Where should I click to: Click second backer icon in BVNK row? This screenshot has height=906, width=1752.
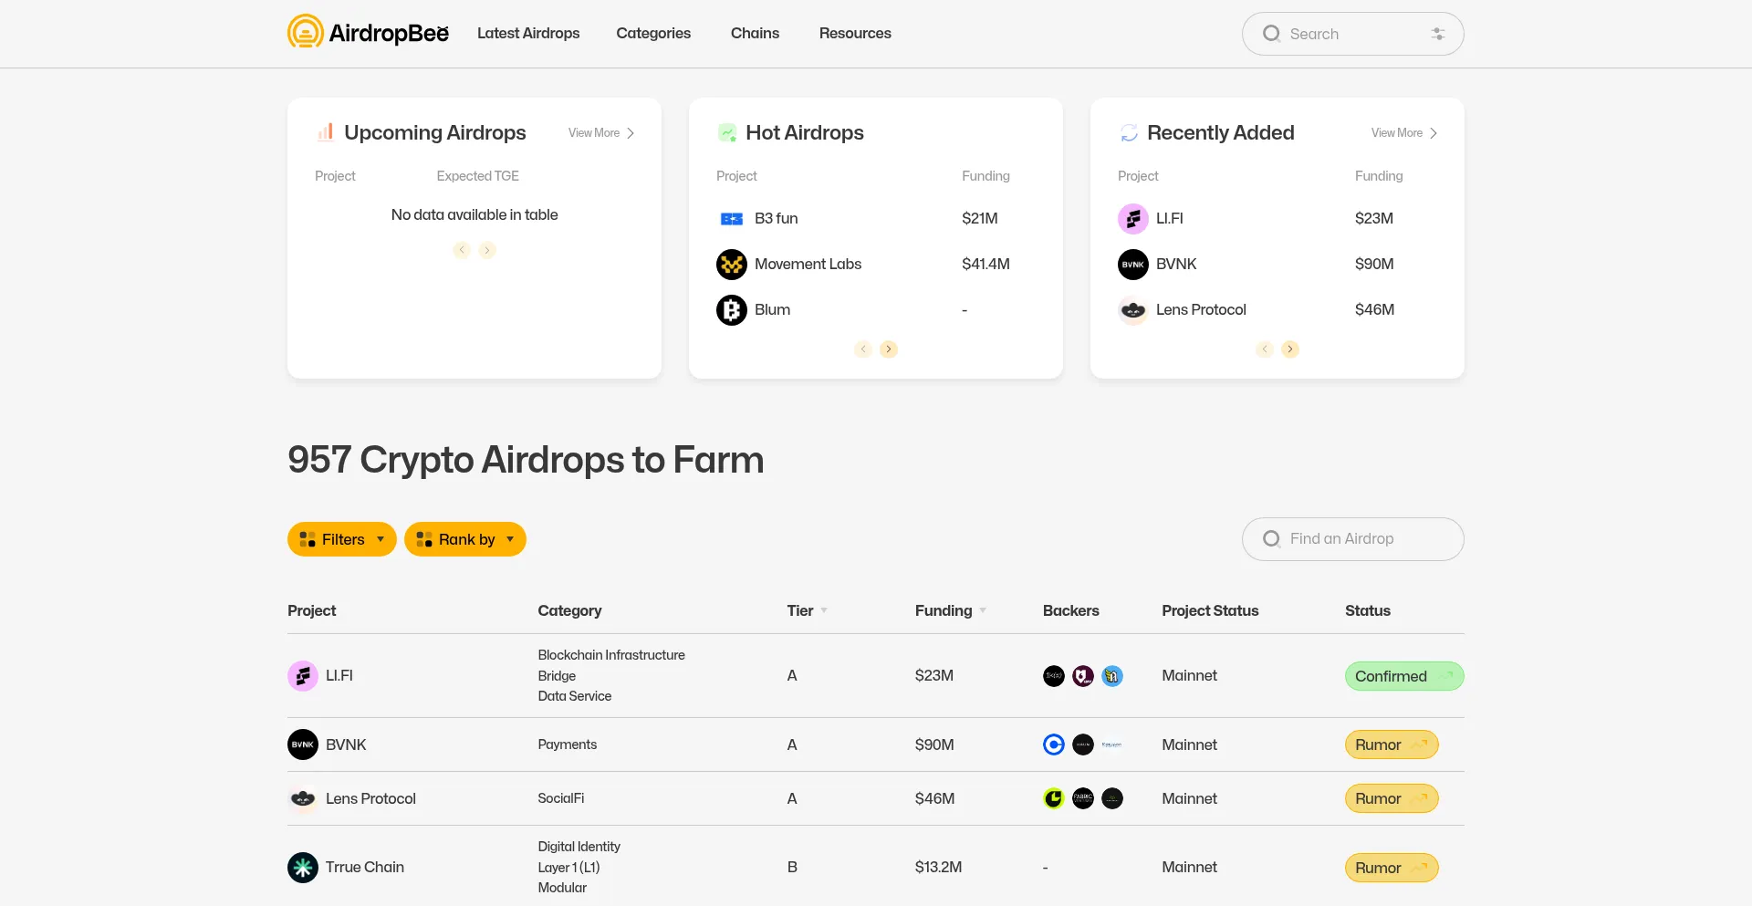(x=1083, y=745)
